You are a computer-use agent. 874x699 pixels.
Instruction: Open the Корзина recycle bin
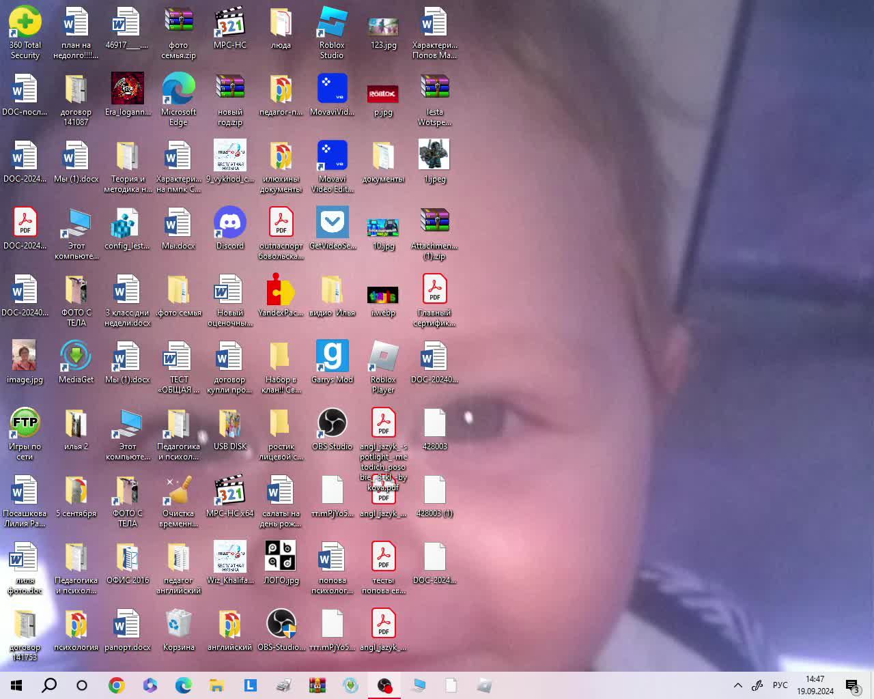pos(178,629)
